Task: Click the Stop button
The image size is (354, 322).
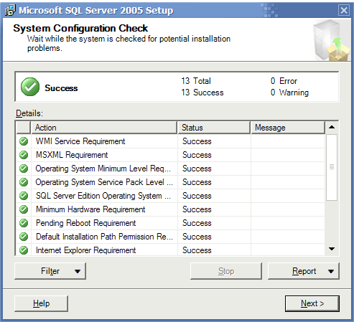Action: pos(226,271)
